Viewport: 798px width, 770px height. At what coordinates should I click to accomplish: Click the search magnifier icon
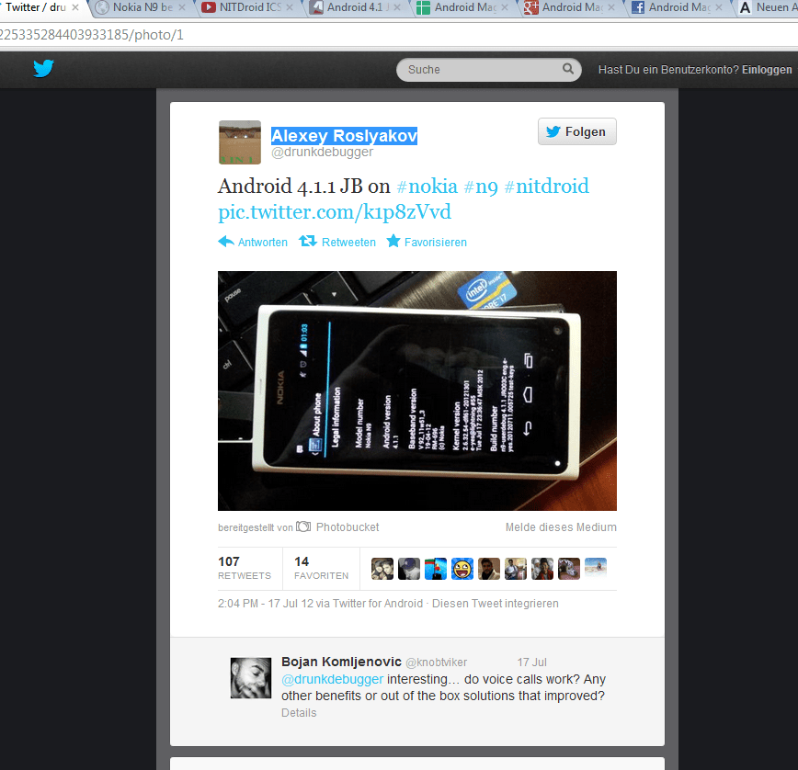567,69
